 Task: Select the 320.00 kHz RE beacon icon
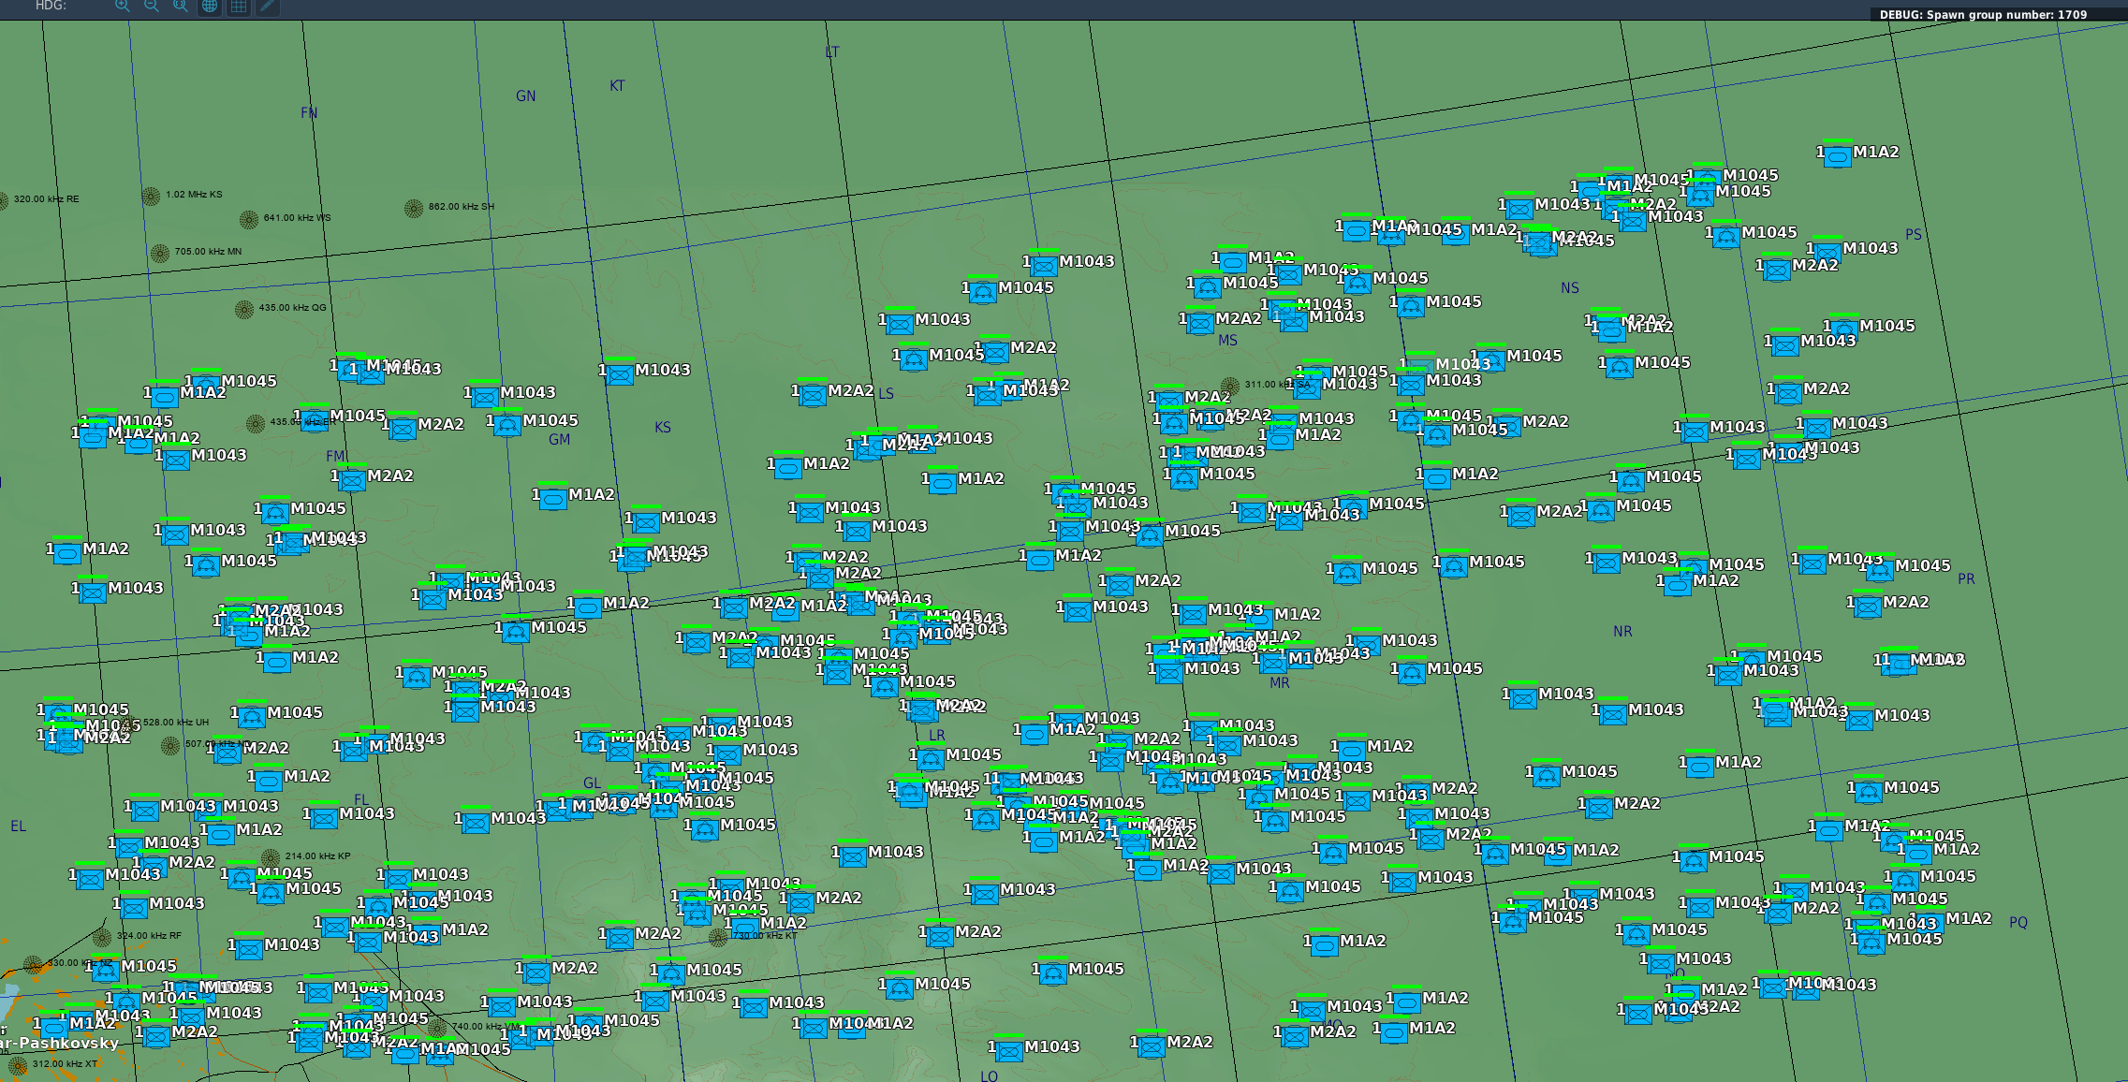(3, 200)
